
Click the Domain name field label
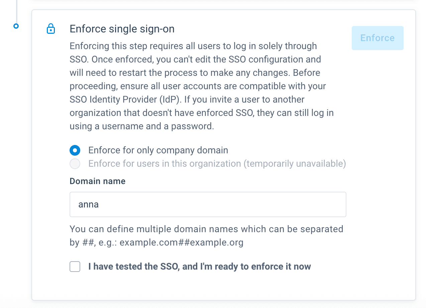(97, 181)
